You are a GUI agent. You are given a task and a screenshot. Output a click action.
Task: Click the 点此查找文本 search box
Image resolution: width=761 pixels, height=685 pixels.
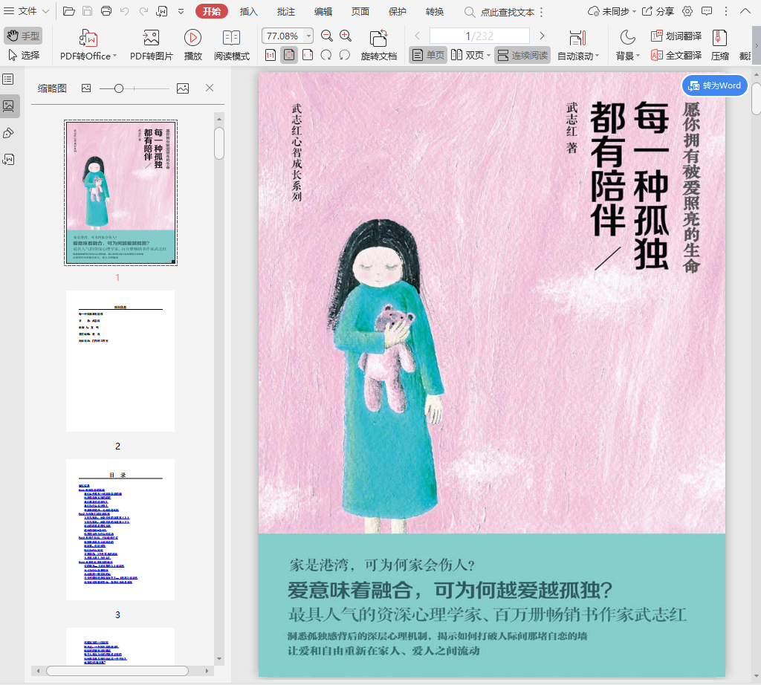(500, 12)
